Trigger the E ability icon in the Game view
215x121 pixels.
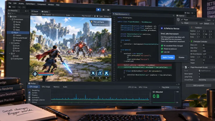pyautogui.click(x=100, y=73)
